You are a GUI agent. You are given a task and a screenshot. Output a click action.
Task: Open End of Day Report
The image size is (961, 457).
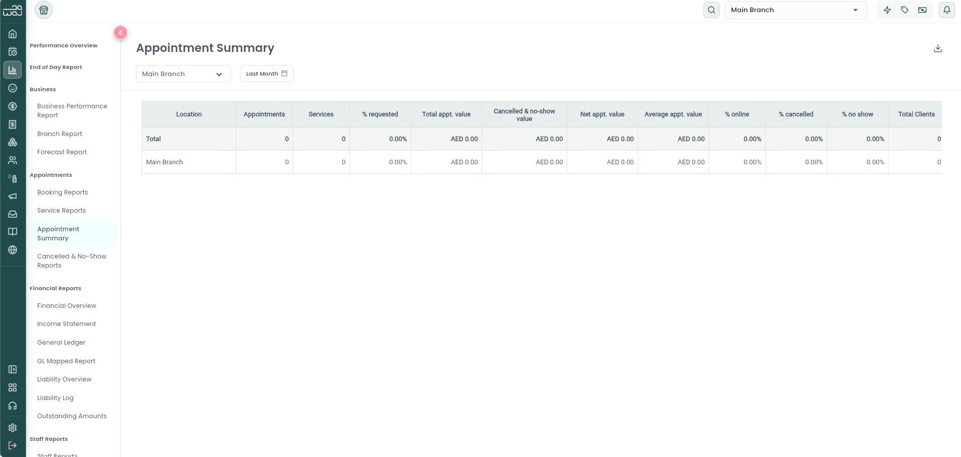[x=56, y=67]
